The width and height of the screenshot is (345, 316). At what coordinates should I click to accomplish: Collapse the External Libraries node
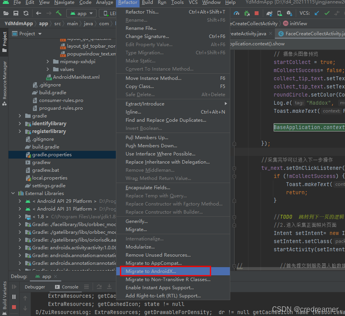click(x=13, y=193)
